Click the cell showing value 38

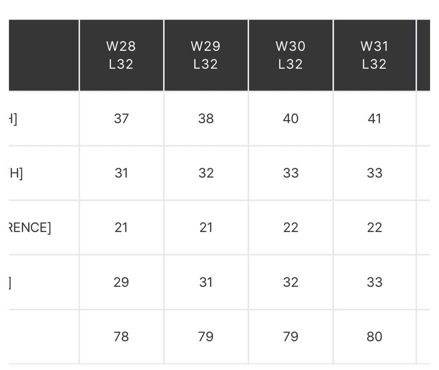pos(206,118)
